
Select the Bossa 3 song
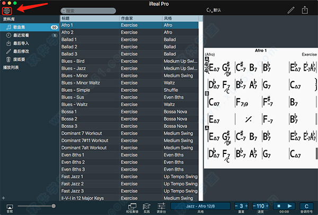(x=129, y=126)
